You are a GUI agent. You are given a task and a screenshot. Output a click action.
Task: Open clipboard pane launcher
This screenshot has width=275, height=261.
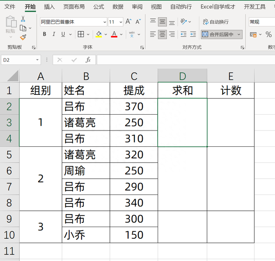coord(34,48)
